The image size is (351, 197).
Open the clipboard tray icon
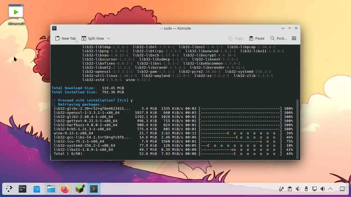click(290, 189)
